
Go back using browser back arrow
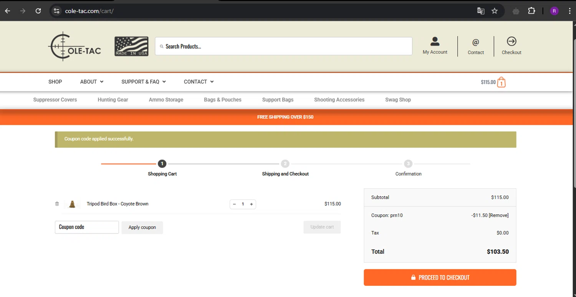(7, 11)
